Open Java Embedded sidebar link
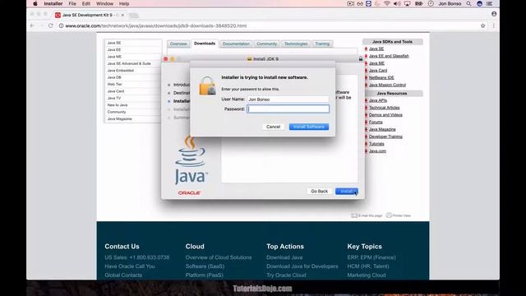The image size is (526, 296). (x=121, y=71)
